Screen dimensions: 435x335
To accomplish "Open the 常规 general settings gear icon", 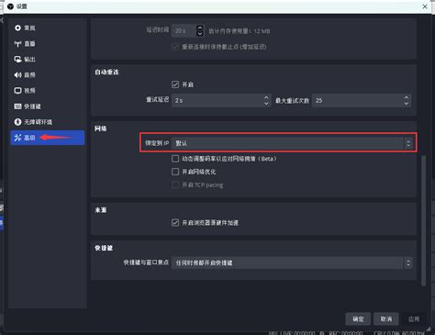I will pyautogui.click(x=17, y=28).
